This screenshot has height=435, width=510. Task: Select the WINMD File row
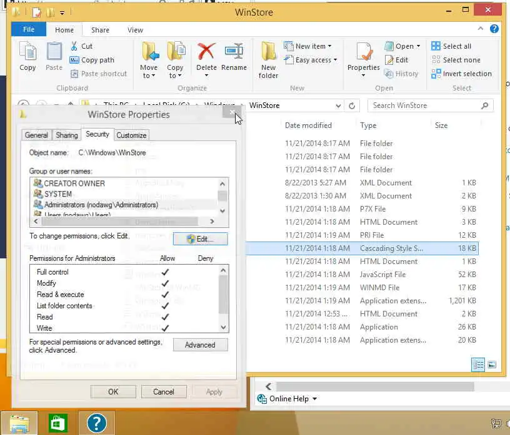tap(362, 288)
